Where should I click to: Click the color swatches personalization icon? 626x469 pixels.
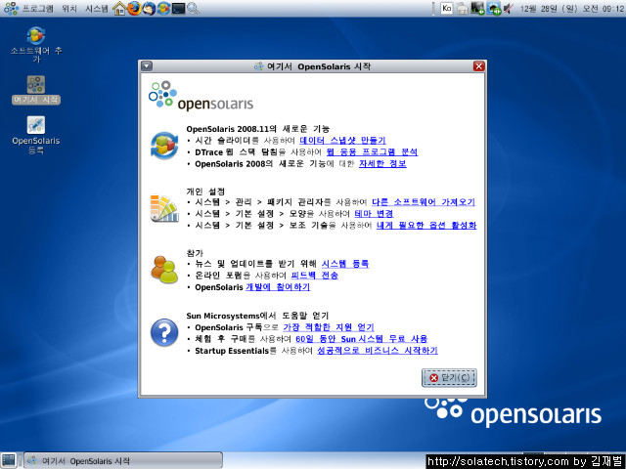(164, 208)
